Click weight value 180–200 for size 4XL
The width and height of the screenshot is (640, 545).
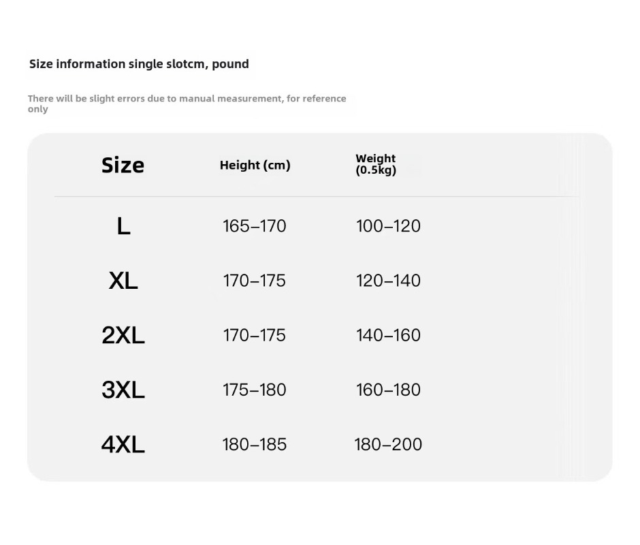(x=388, y=444)
